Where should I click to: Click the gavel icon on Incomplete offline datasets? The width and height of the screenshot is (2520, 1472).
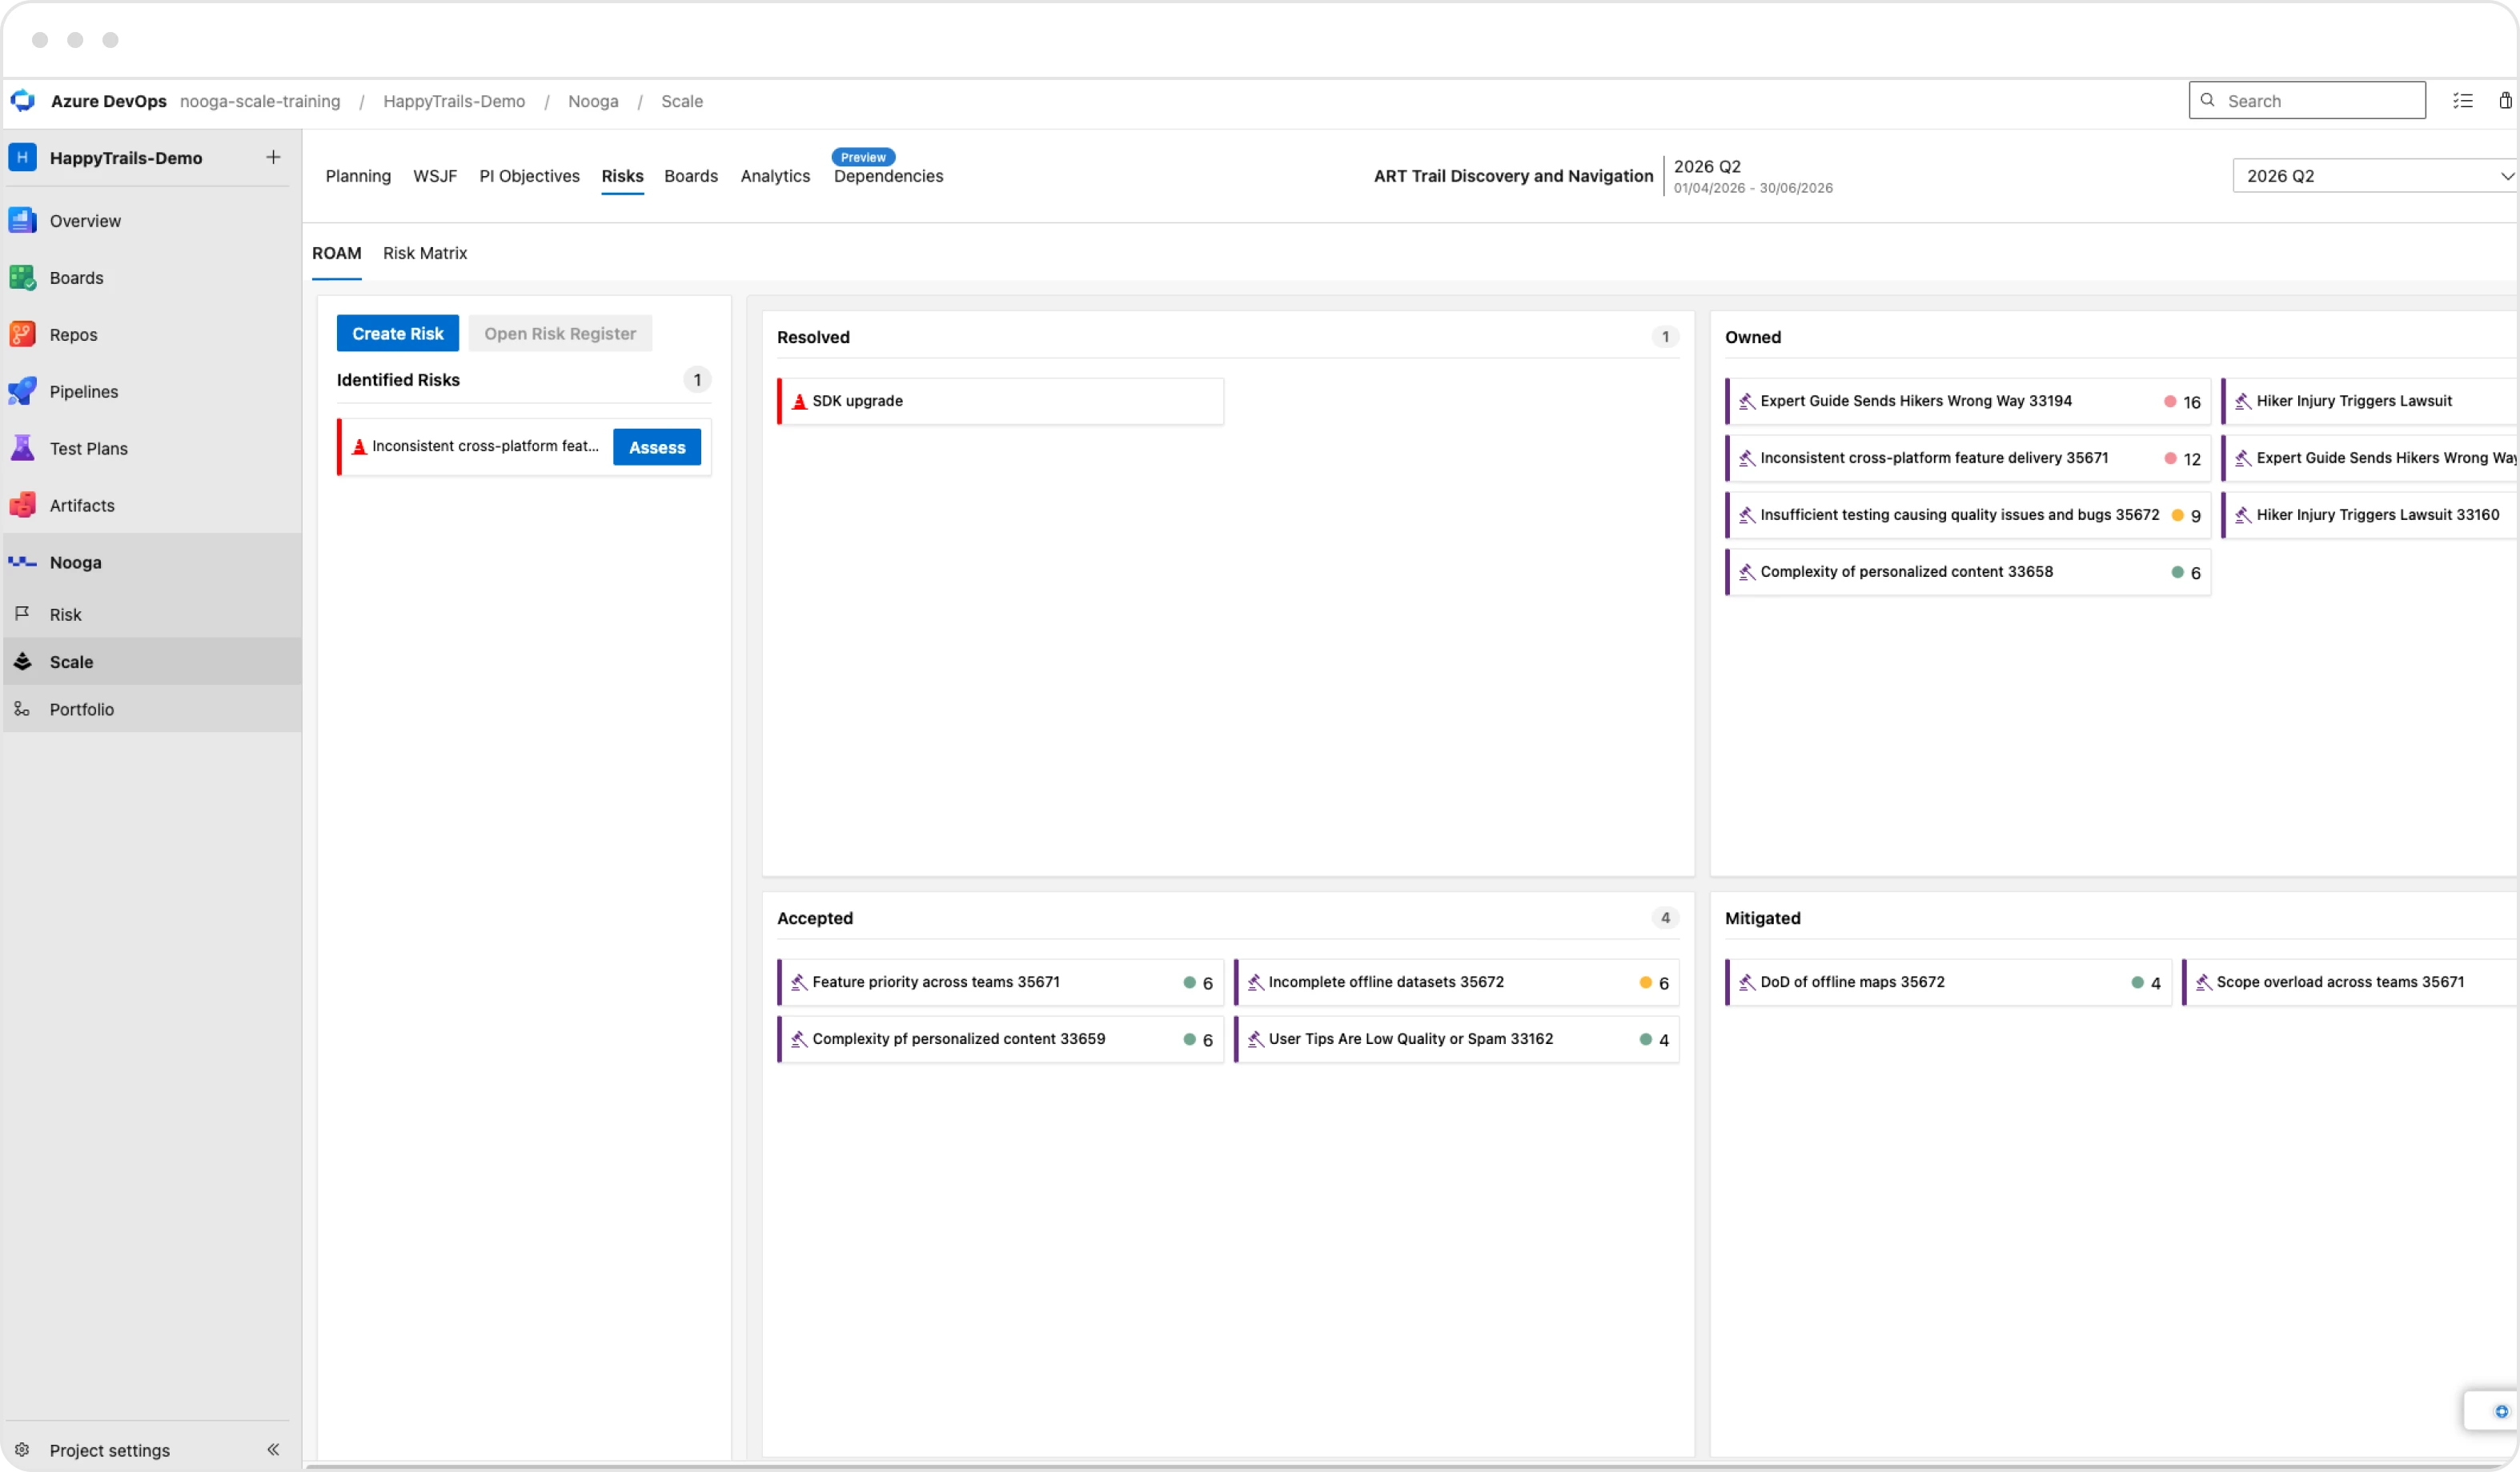coord(1256,982)
